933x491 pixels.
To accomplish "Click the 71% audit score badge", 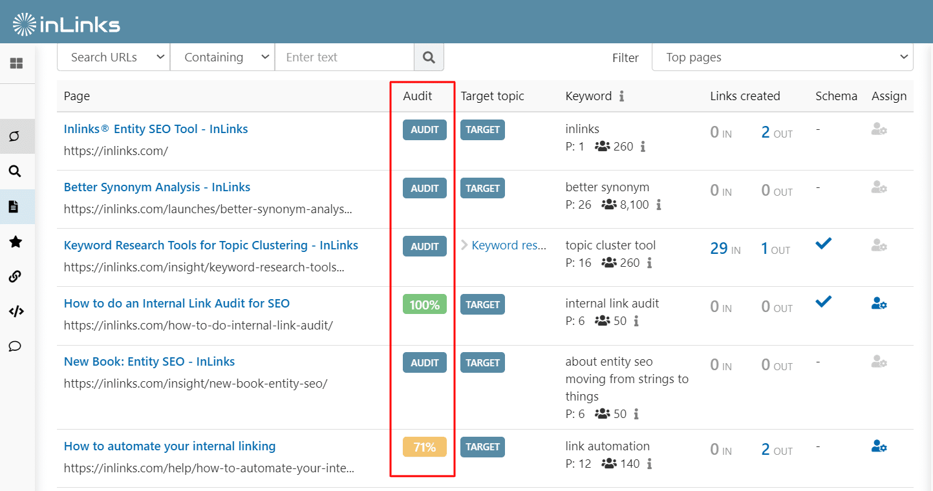I will click(425, 447).
